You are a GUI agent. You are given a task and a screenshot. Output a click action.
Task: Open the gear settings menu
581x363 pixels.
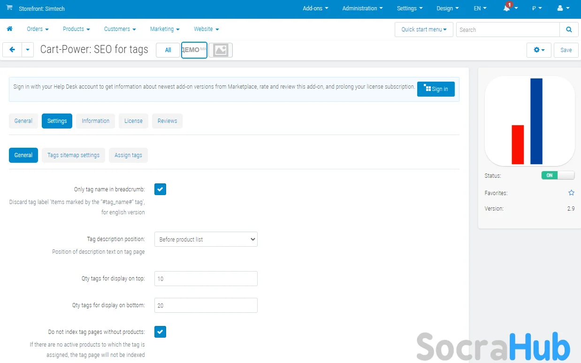tap(539, 50)
